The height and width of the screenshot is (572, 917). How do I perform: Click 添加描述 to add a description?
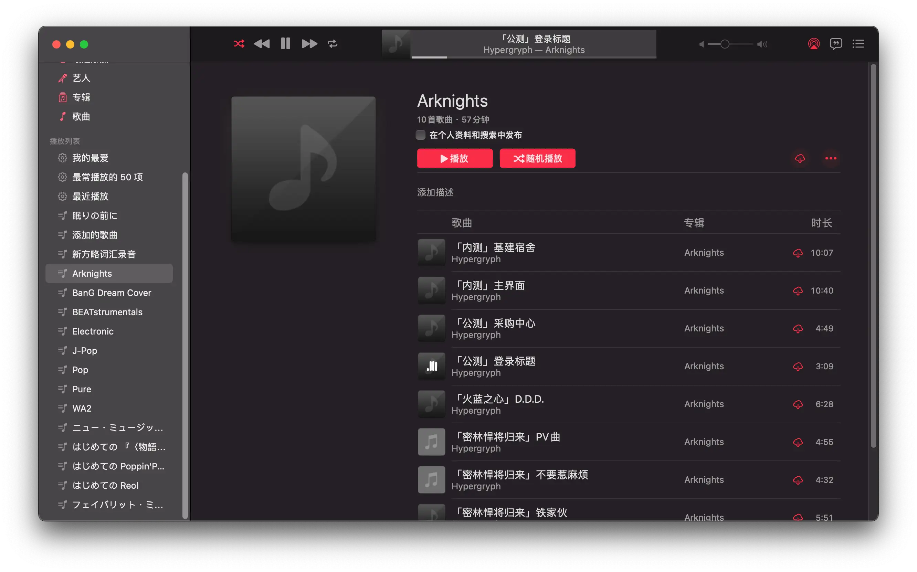[x=435, y=192]
